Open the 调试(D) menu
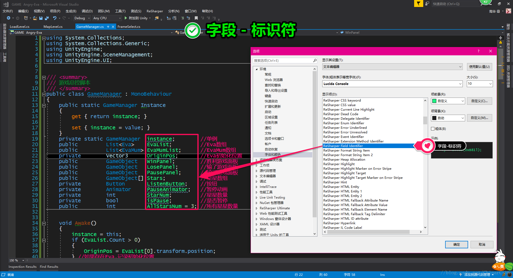Image resolution: width=513 pixels, height=278 pixels. click(87, 11)
